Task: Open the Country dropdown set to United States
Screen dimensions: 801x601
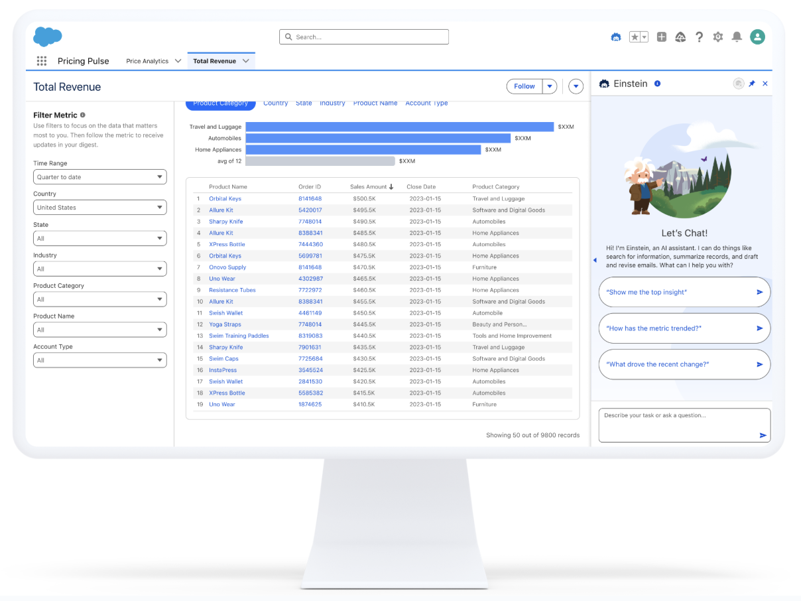Action: (99, 208)
